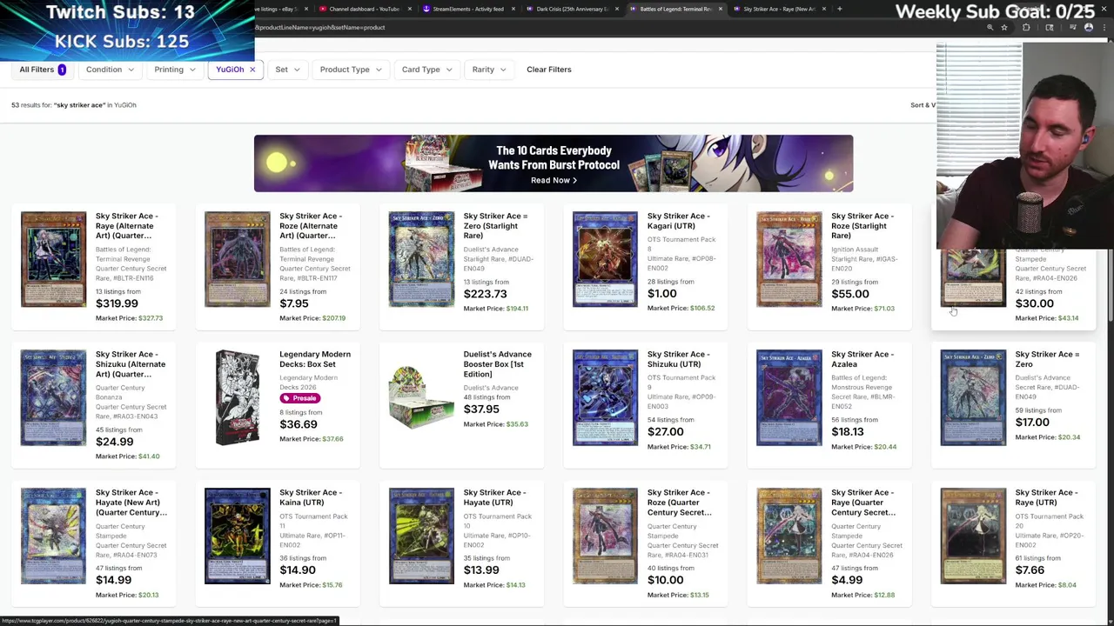Image resolution: width=1114 pixels, height=626 pixels.
Task: Click title Legendary Modern Decks: Box Set
Action: click(315, 359)
